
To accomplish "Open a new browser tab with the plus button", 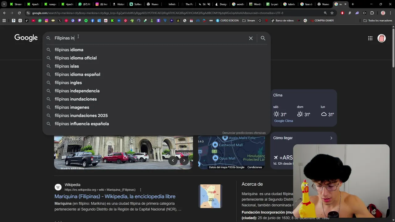I will (353, 4).
